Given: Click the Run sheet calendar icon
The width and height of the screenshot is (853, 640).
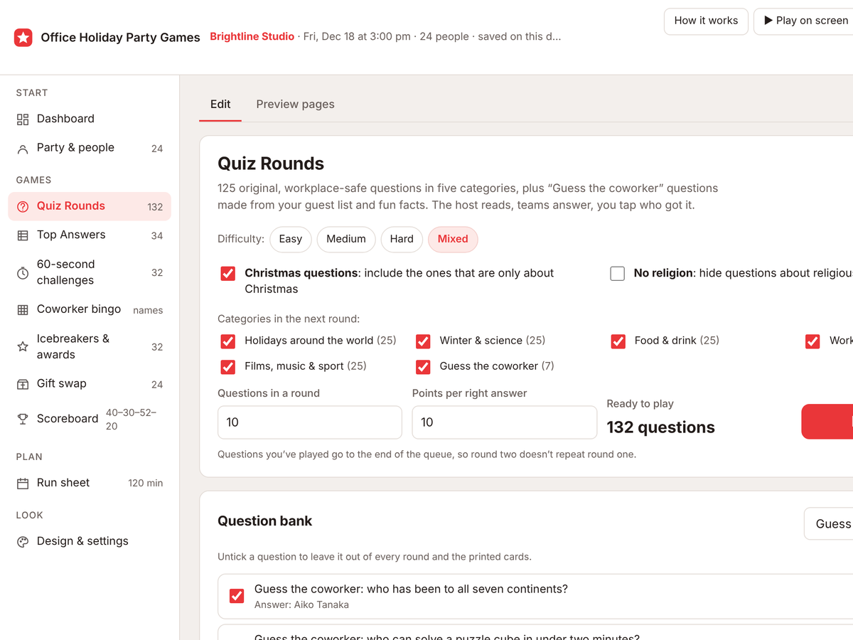Looking at the screenshot, I should (x=23, y=483).
